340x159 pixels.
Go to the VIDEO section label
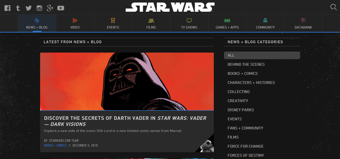tap(75, 27)
